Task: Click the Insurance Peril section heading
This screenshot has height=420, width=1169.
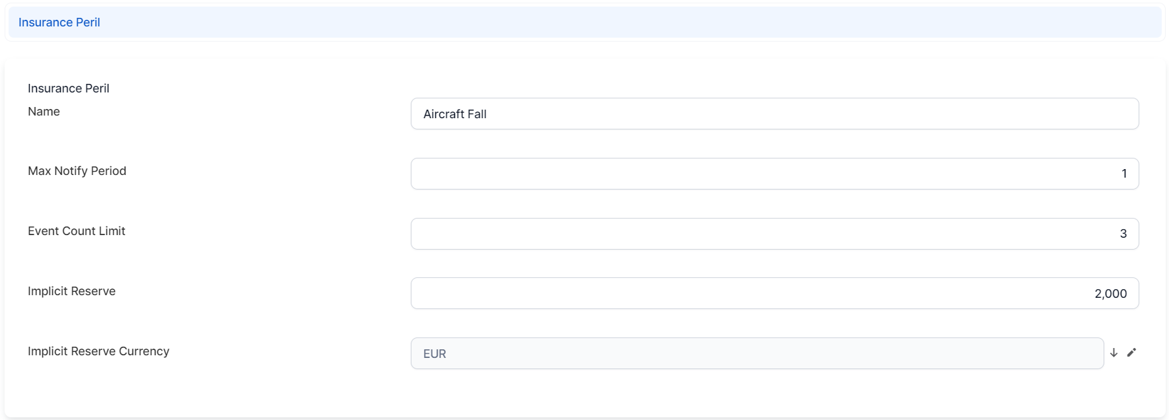Action: (x=69, y=88)
